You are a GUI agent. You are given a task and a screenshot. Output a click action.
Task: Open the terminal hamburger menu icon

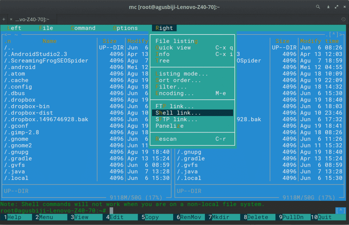tap(328, 7)
